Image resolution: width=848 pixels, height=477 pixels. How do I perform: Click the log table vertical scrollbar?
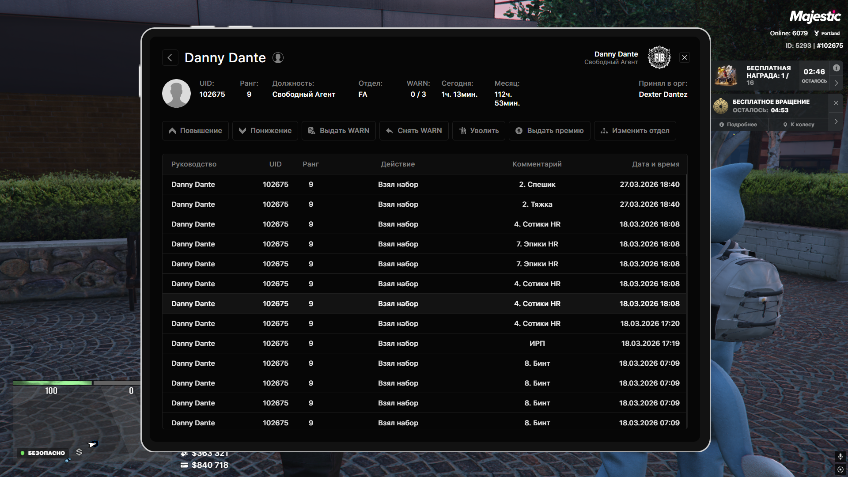point(686,215)
